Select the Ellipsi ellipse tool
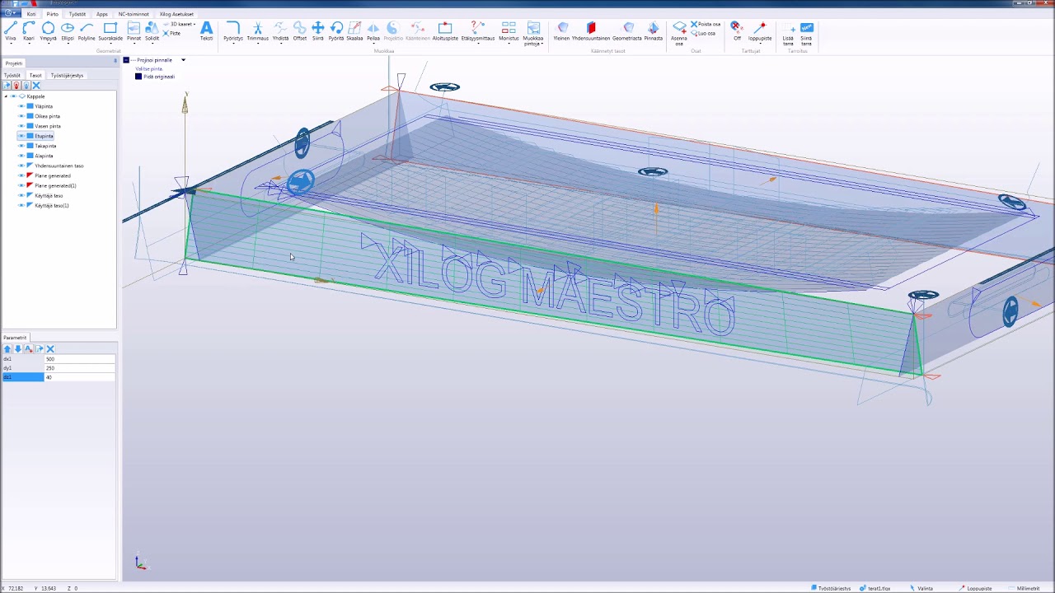1055x593 pixels. (x=68, y=31)
